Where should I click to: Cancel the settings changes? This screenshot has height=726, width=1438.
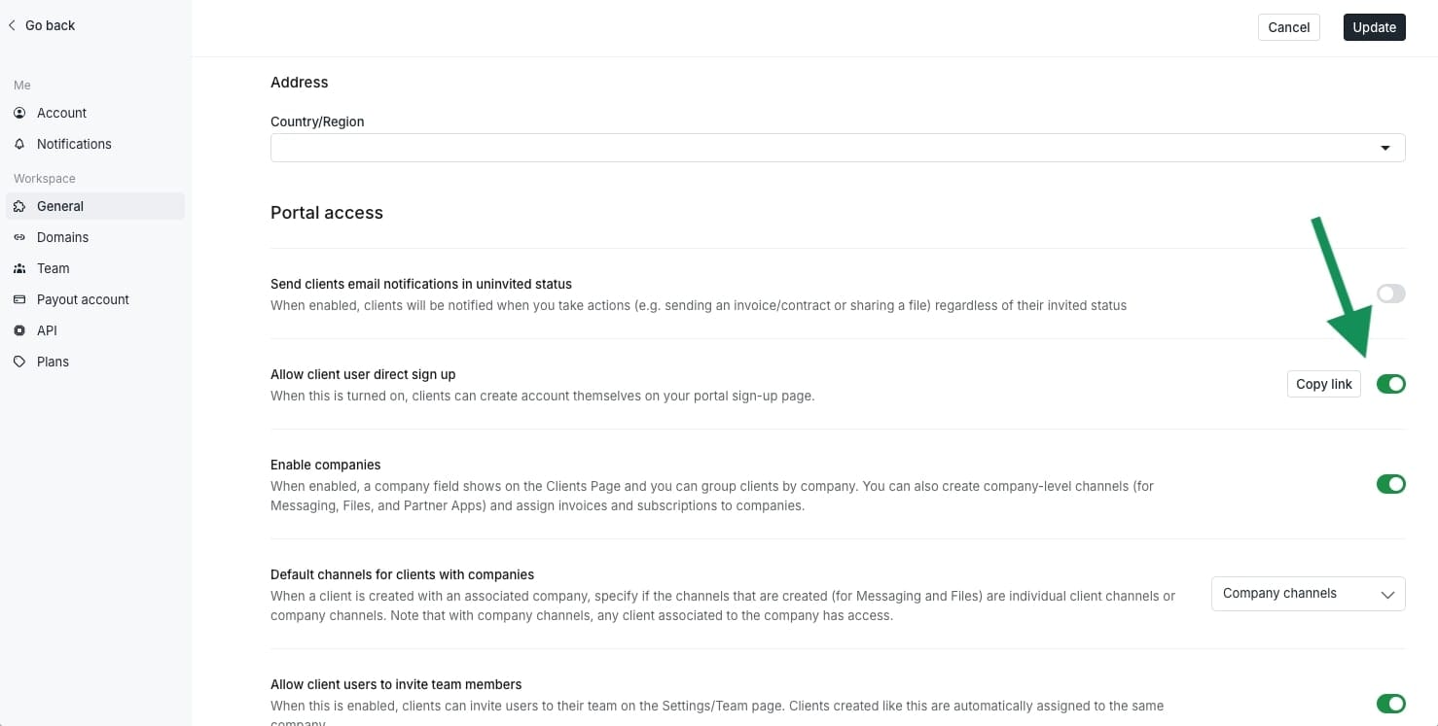(1288, 27)
